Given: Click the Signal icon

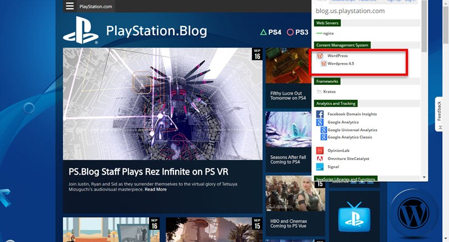Looking at the screenshot, I should pyautogui.click(x=320, y=167).
